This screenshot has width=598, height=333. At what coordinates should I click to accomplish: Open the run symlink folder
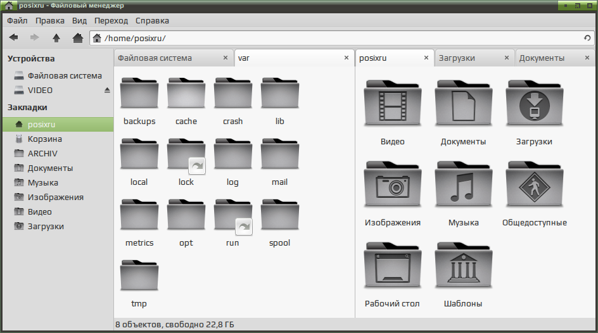(232, 216)
